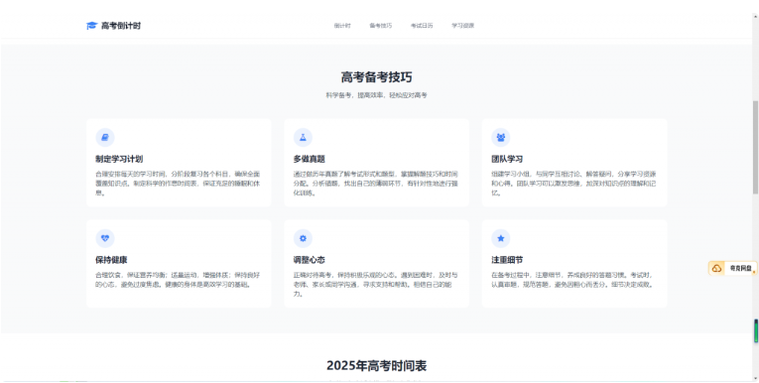Click description text under 调整心态
Screen dimensions: 759x383
tap(376, 284)
